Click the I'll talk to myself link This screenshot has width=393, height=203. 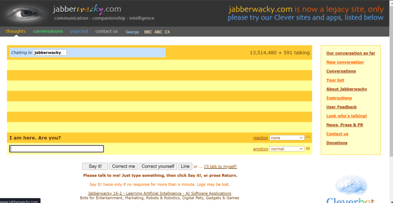tap(220, 166)
